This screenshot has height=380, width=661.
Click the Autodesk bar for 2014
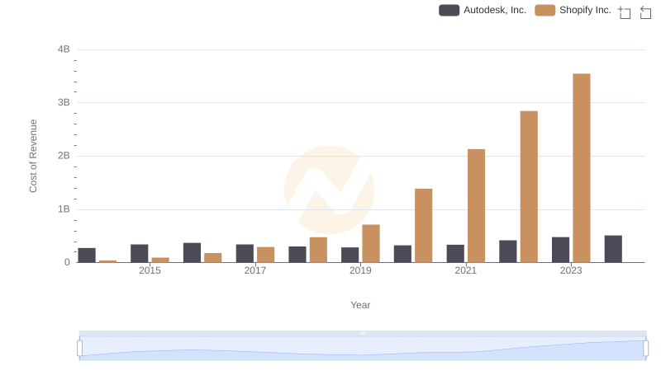[87, 256]
